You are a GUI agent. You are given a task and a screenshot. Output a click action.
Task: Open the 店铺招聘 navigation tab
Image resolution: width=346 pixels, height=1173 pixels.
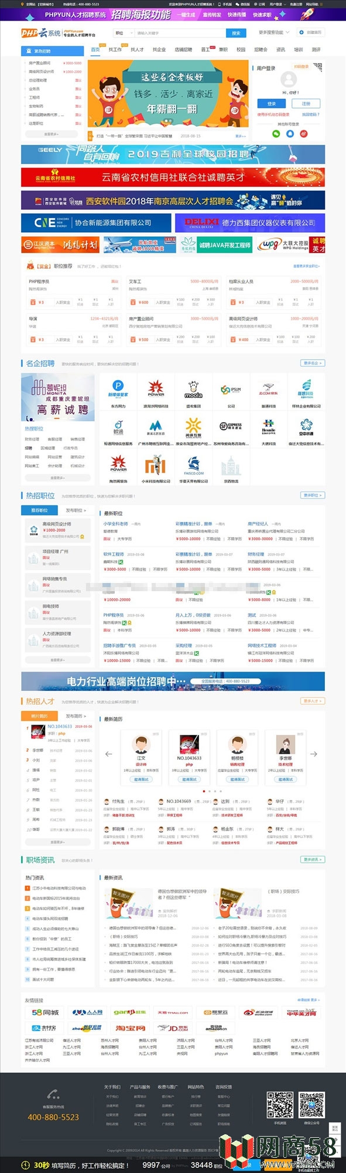click(x=183, y=50)
